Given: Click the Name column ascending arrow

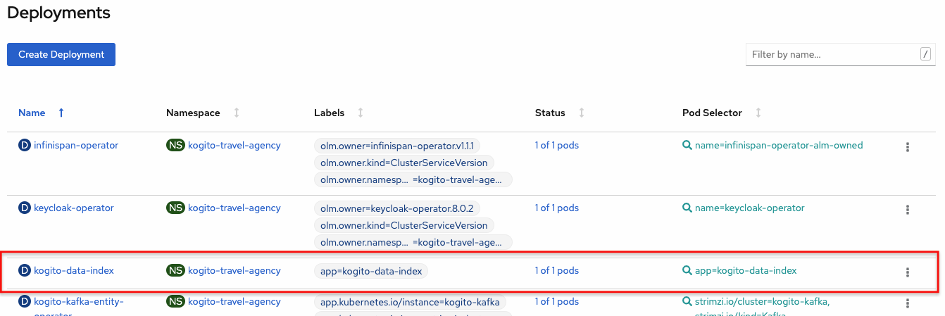Looking at the screenshot, I should [x=61, y=113].
